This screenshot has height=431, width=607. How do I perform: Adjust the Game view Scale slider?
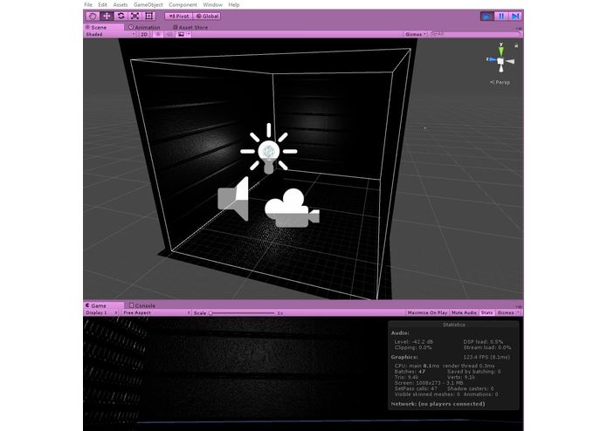click(242, 313)
